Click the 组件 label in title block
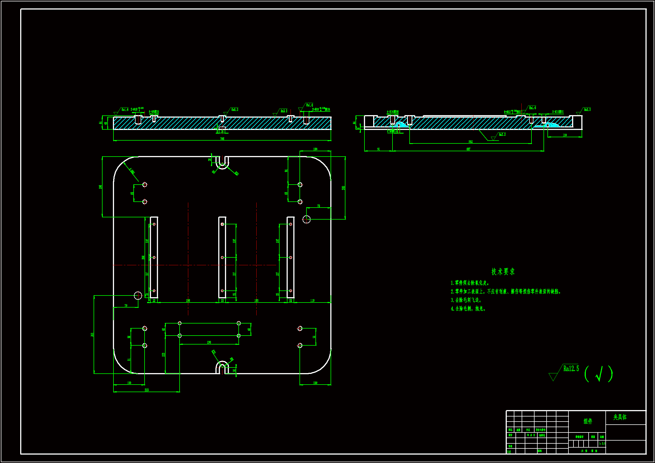 point(588,421)
